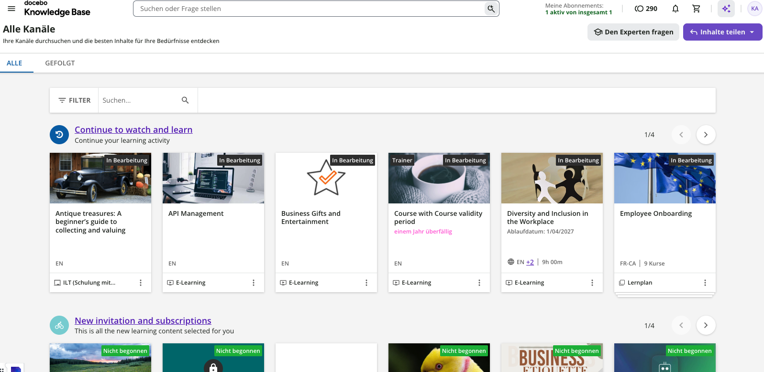The height and width of the screenshot is (372, 764).
Task: Focus the channel Suchen... input field
Action: tap(139, 100)
